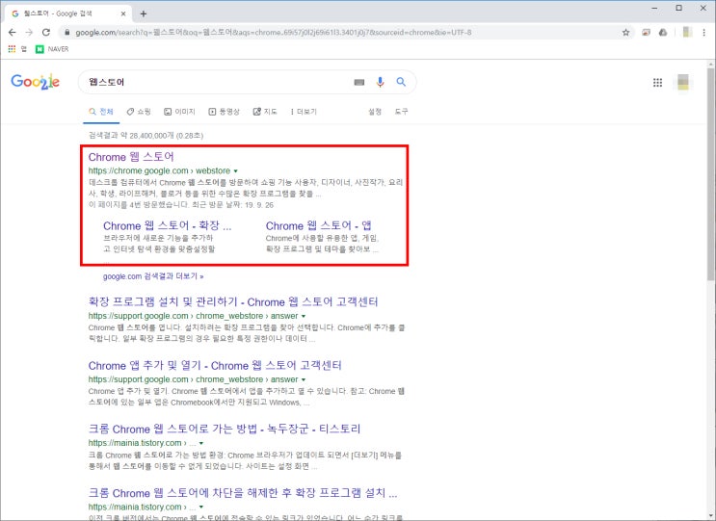Expand arrow beside last mainia.tistory.com URL
The image size is (716, 521).
(200, 507)
